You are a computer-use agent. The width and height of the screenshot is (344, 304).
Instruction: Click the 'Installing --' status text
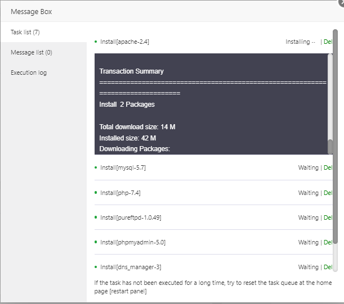tap(300, 42)
